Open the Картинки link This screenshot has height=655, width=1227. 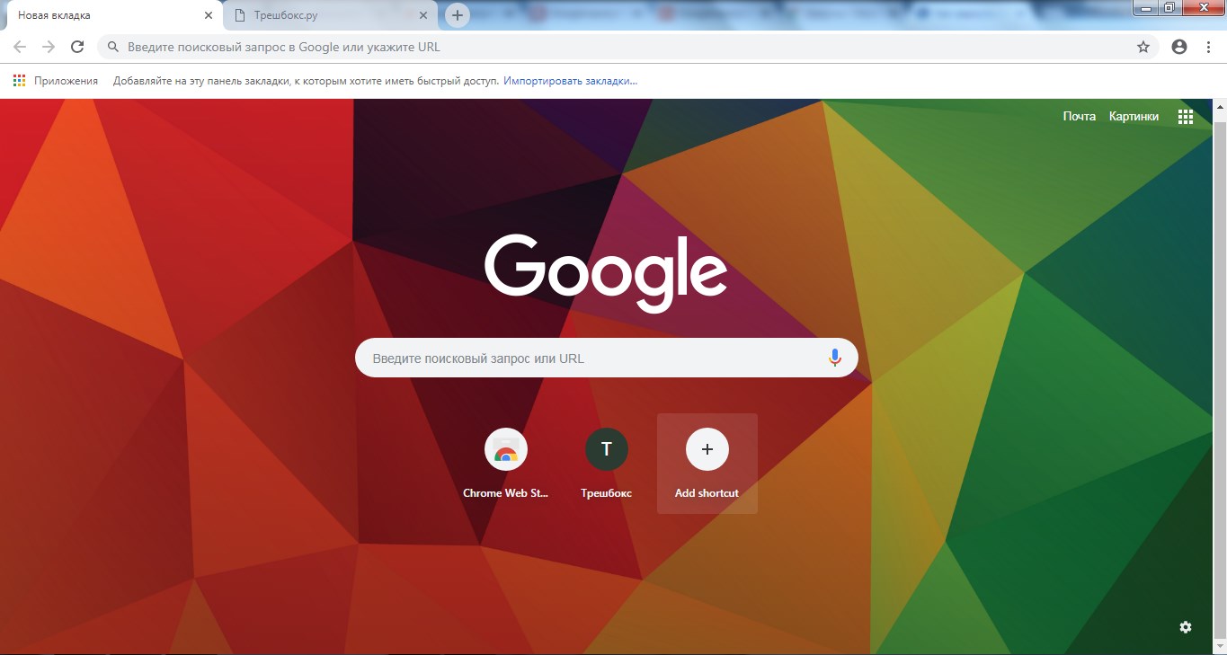tap(1134, 116)
